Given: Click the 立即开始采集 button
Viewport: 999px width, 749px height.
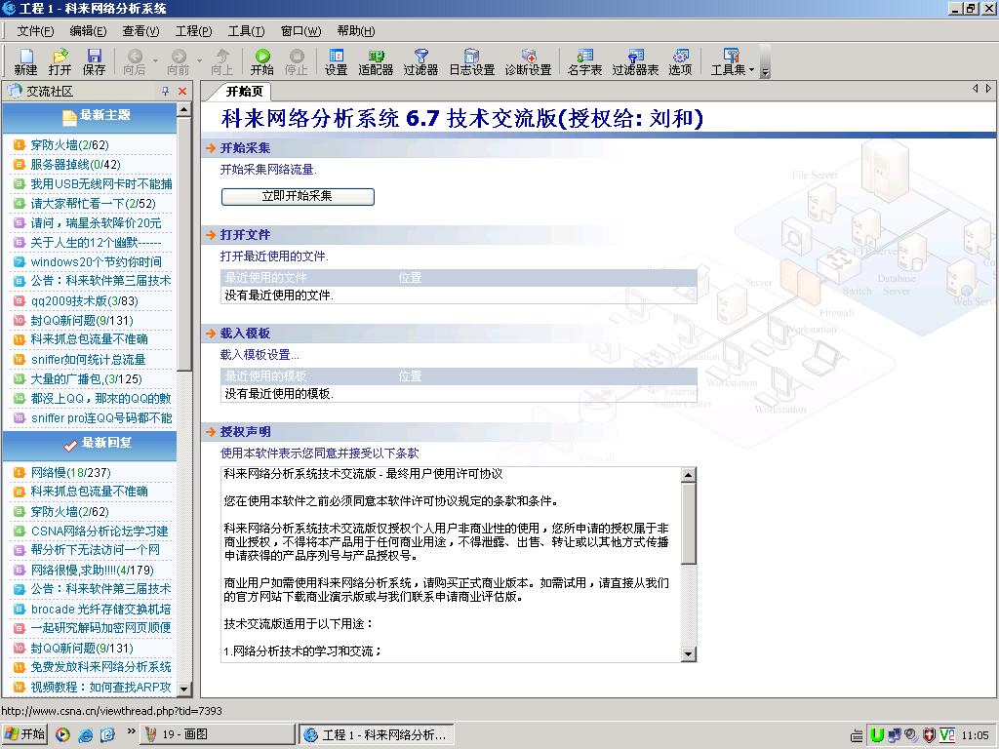Looking at the screenshot, I should pyautogui.click(x=298, y=196).
